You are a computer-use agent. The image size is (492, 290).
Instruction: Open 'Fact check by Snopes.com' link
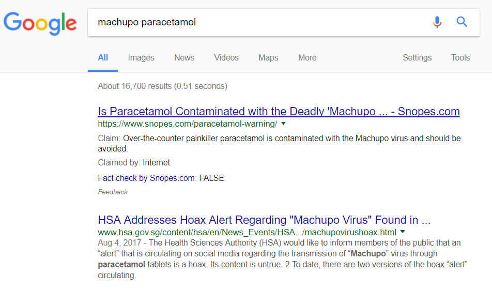coord(147,178)
